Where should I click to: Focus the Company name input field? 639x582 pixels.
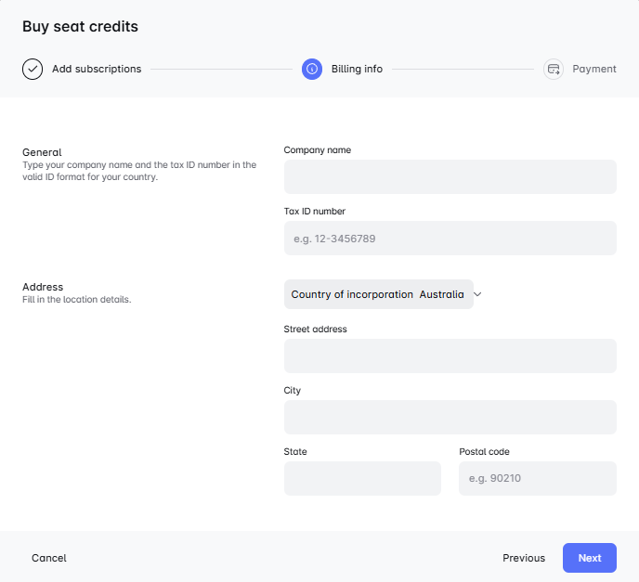(450, 176)
